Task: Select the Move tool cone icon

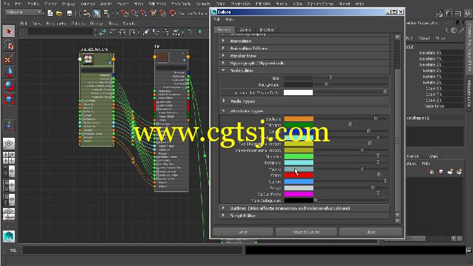Action: [x=9, y=72]
